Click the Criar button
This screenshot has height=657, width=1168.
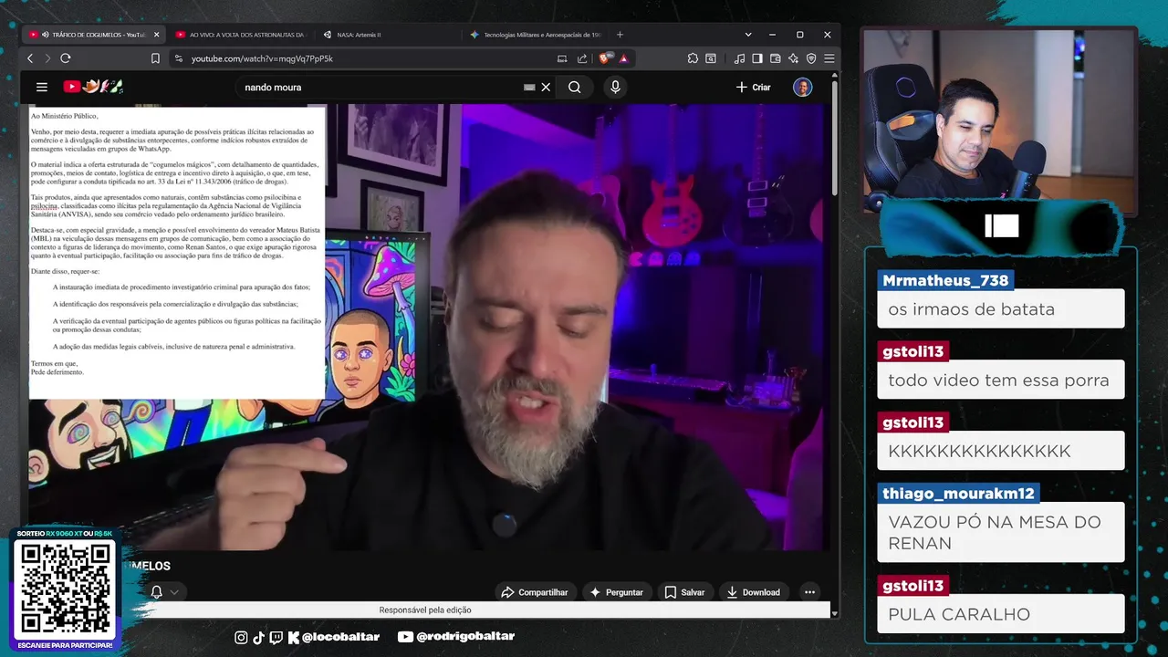click(x=754, y=87)
